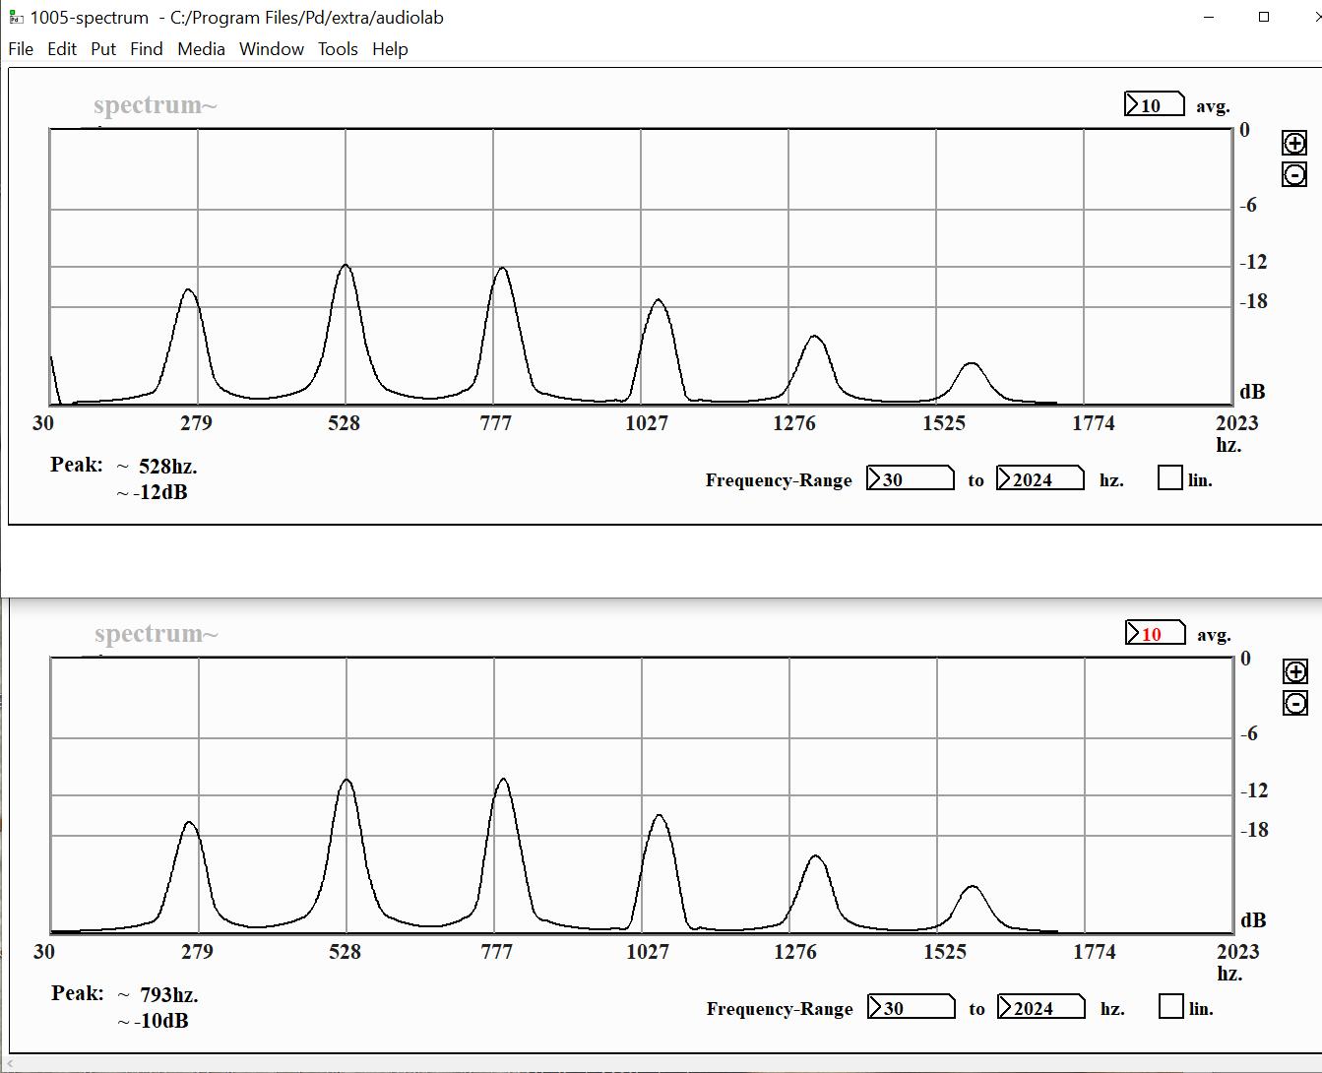Open the Find menu

click(146, 49)
